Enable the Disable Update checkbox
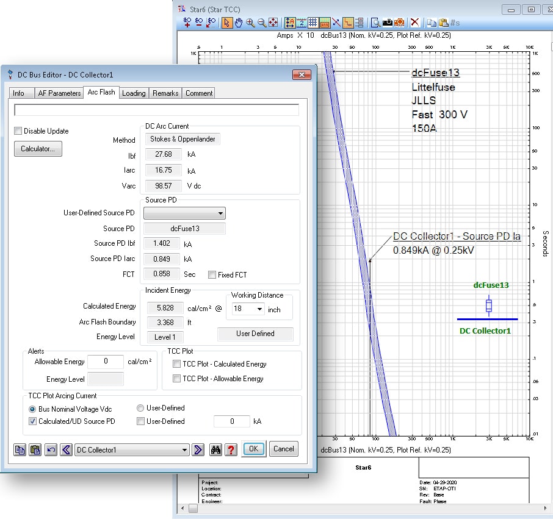553x519 pixels. coord(18,131)
